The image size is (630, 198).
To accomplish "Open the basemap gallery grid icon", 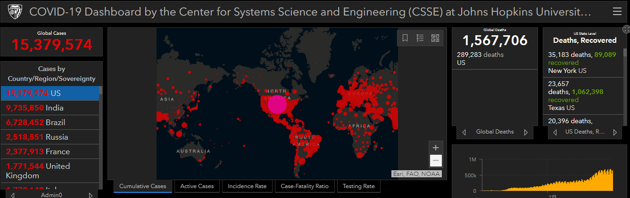I will pos(435,38).
